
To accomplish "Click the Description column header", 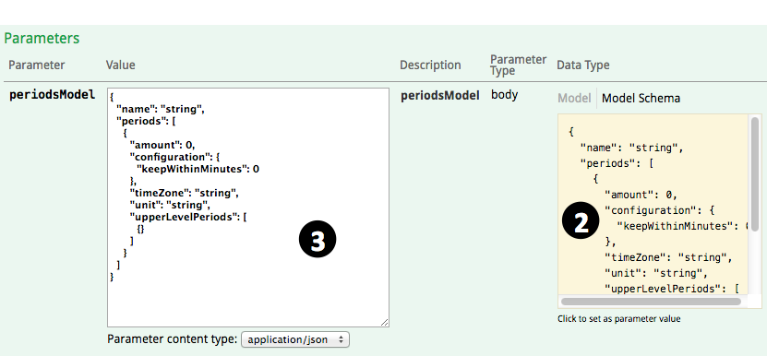I will (x=430, y=65).
